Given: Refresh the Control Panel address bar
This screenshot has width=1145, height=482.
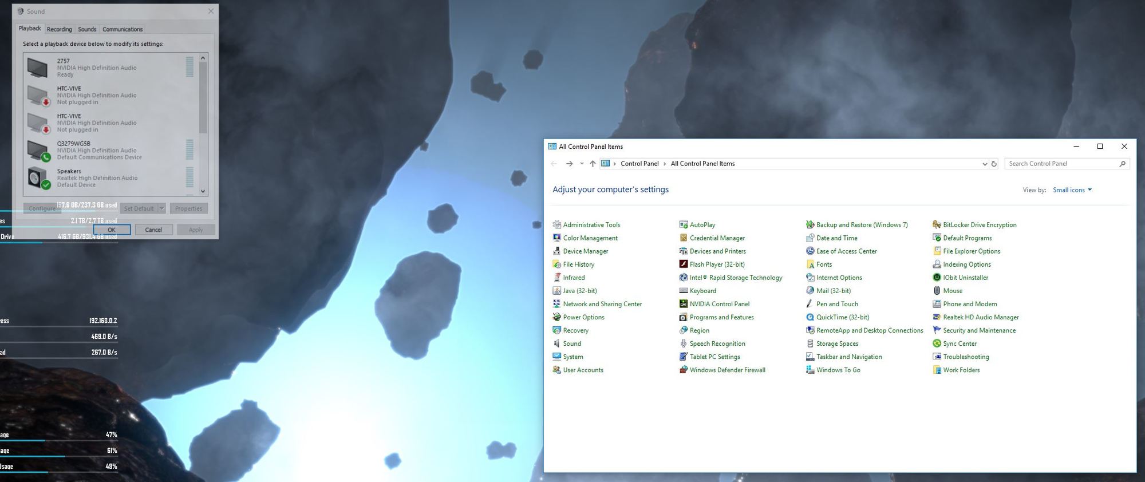Looking at the screenshot, I should (994, 164).
